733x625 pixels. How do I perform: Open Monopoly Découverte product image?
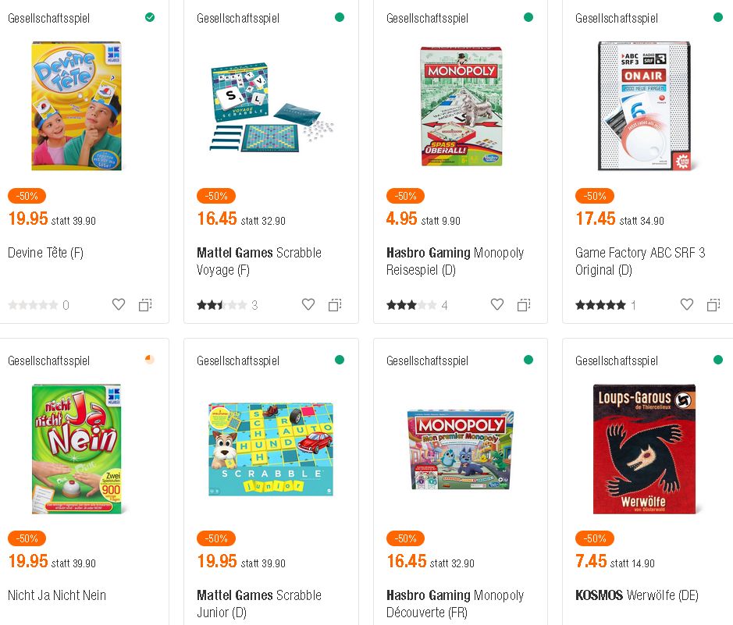(459, 449)
